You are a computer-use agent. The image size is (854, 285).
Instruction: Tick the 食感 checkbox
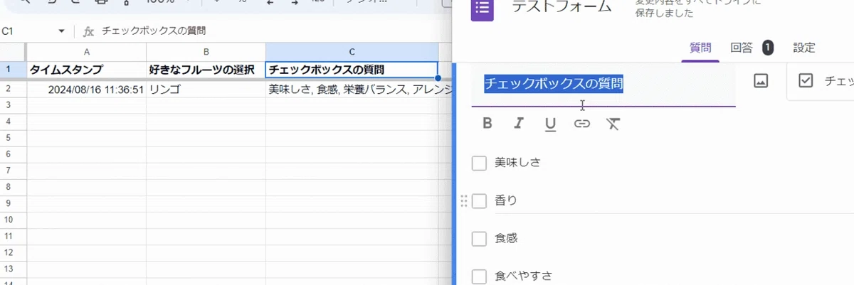[x=479, y=239]
